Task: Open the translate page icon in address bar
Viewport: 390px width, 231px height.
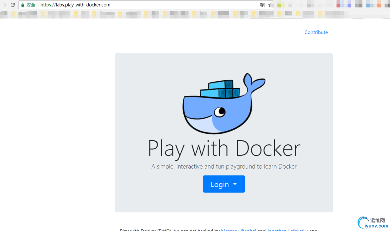Action: coord(262,5)
